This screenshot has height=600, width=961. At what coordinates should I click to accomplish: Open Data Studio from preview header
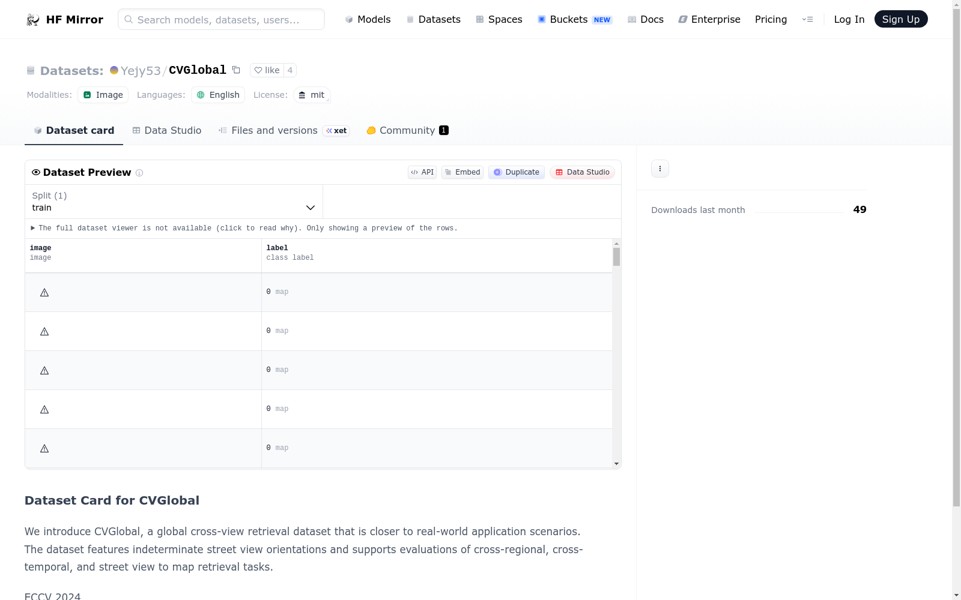[582, 172]
